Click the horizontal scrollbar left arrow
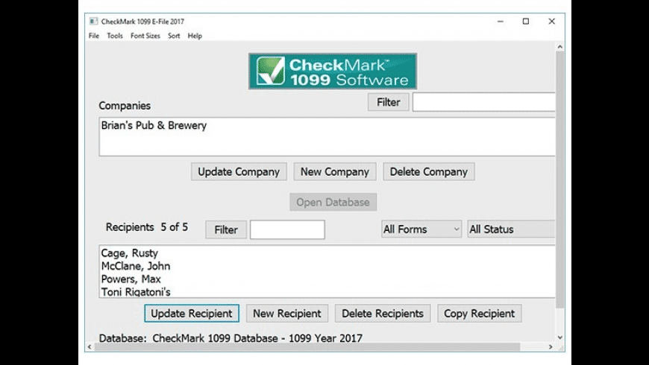649x365 pixels. coord(90,347)
